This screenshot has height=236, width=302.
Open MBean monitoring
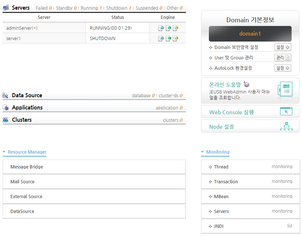coord(250,197)
